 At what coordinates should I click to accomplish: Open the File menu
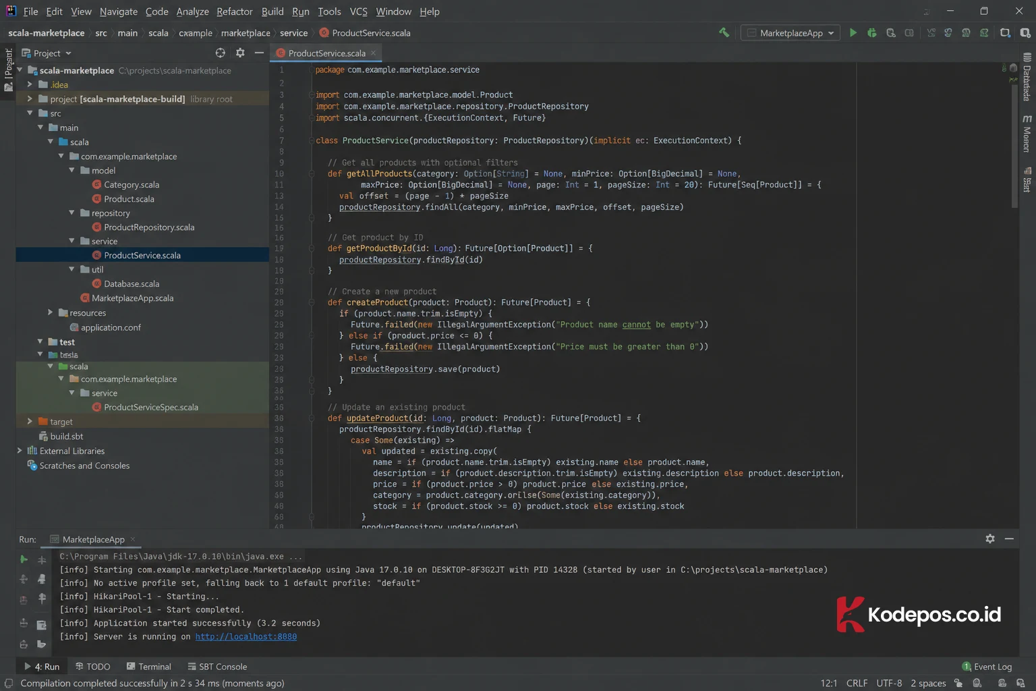click(x=30, y=11)
